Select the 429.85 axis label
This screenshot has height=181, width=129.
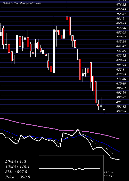click(121, 60)
